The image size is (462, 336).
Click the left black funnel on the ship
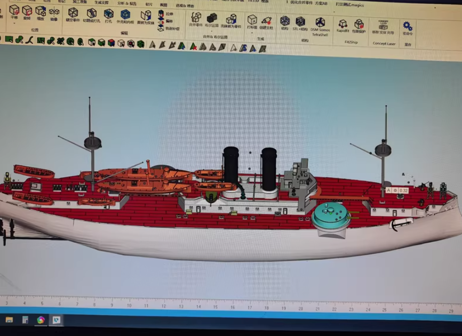pyautogui.click(x=231, y=165)
